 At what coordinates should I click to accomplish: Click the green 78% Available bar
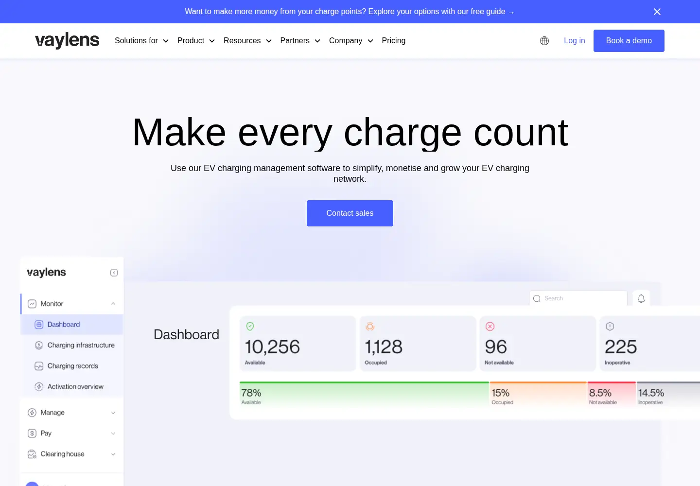coord(364,394)
